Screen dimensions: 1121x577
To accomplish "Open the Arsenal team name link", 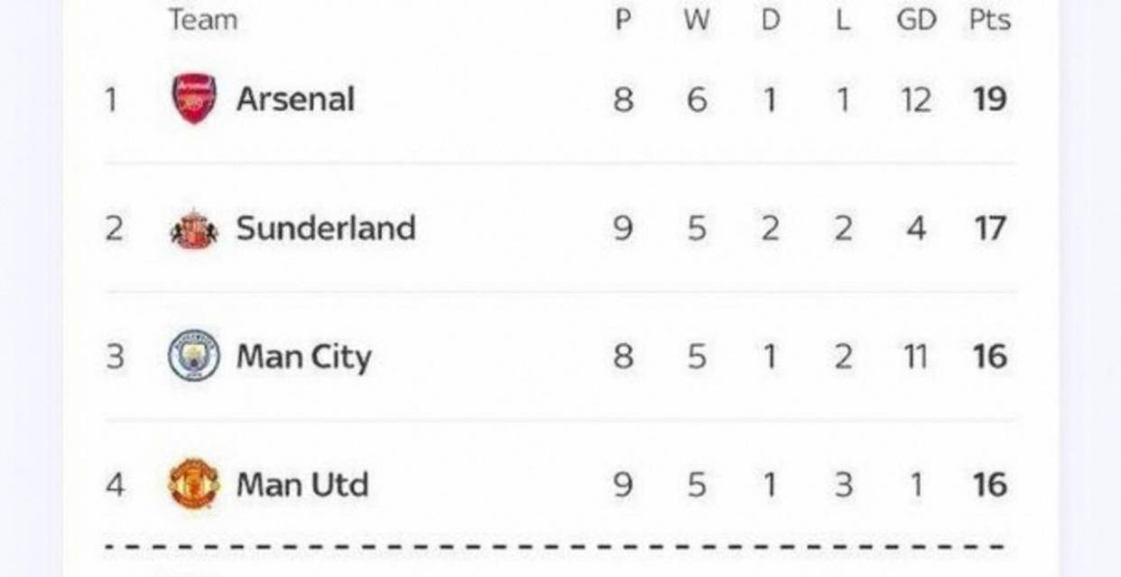I will [295, 99].
